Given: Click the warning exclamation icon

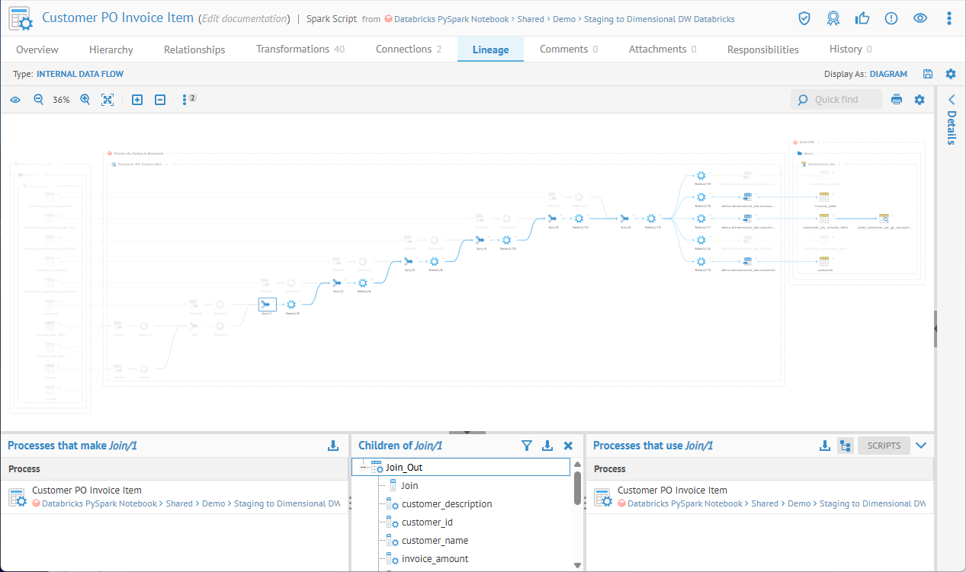Looking at the screenshot, I should [891, 18].
